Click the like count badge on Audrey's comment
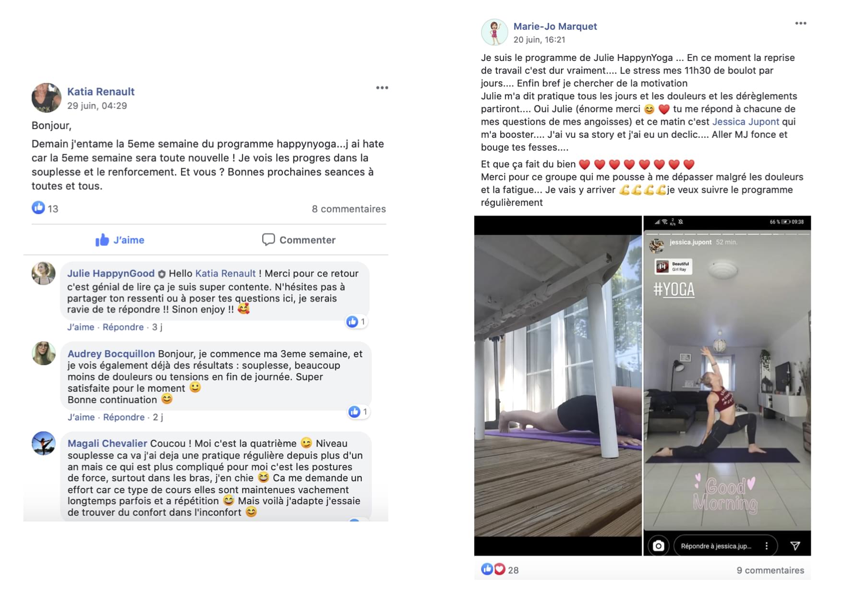The width and height of the screenshot is (842, 595). pyautogui.click(x=358, y=412)
